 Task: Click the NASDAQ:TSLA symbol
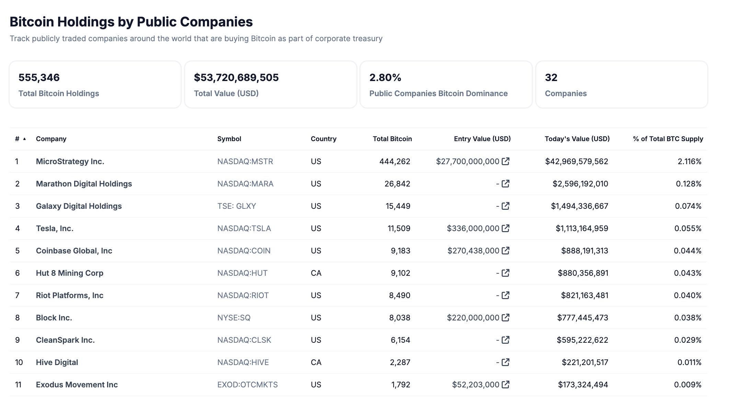coord(244,228)
